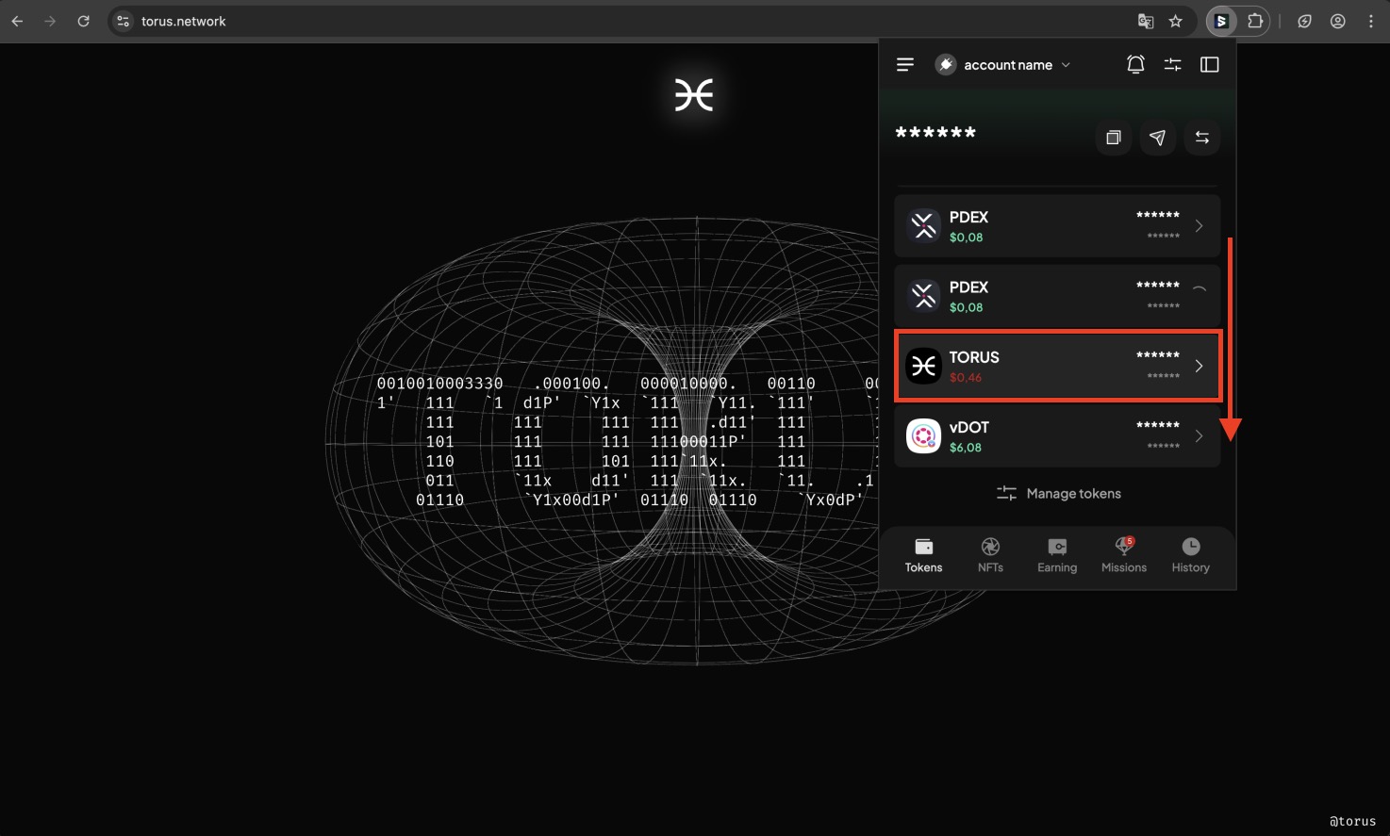The height and width of the screenshot is (836, 1390).
Task: Switch to the Earning tab
Action: click(1056, 555)
